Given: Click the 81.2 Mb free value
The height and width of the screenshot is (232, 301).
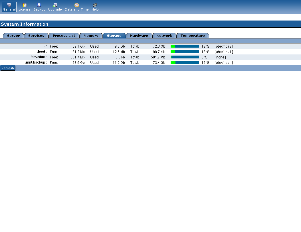Looking at the screenshot, I should click(x=78, y=52).
